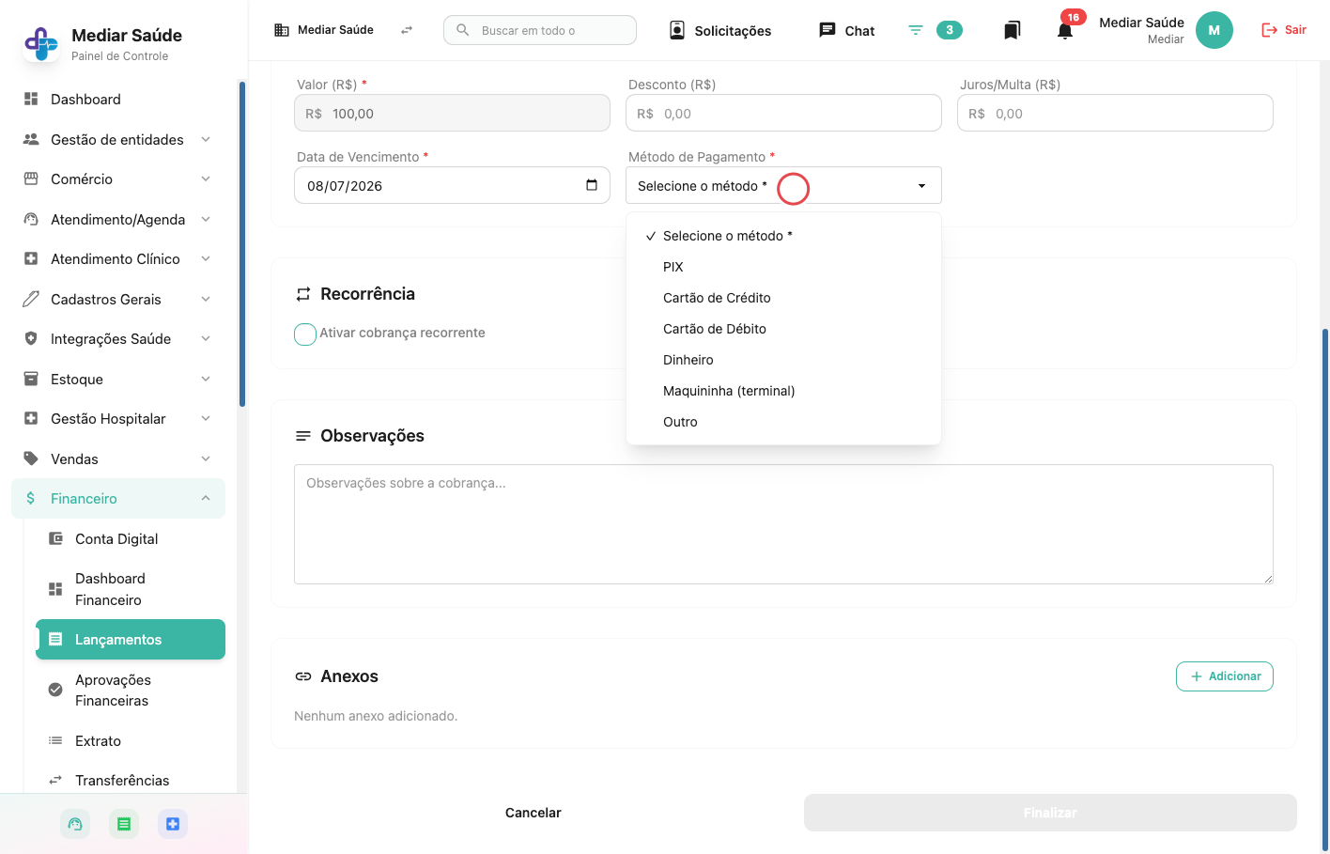The width and height of the screenshot is (1330, 854).
Task: Open the calendar picker icon in Data de Vencimento
Action: (592, 185)
